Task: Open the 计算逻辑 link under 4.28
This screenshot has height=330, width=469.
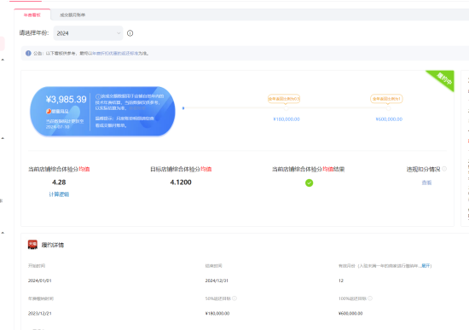Action: 59,194
